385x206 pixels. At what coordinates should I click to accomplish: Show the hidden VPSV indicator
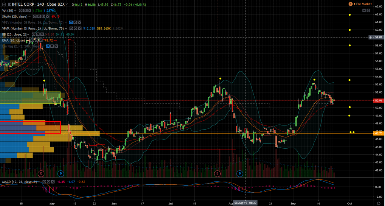(70, 22)
